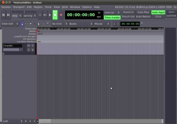Open the Edit menu
Image resolution: width=177 pixels, height=124 pixels.
tap(29, 7)
